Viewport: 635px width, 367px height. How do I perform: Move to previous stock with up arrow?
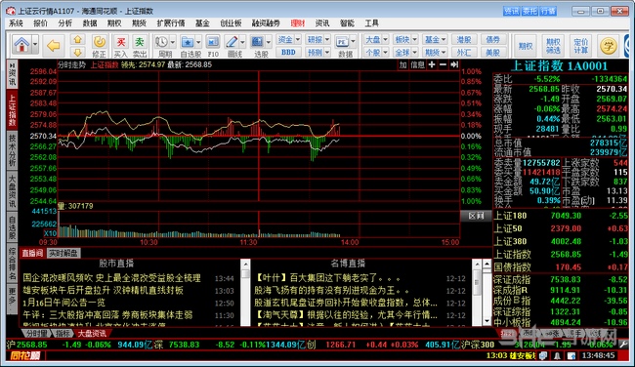(77, 39)
